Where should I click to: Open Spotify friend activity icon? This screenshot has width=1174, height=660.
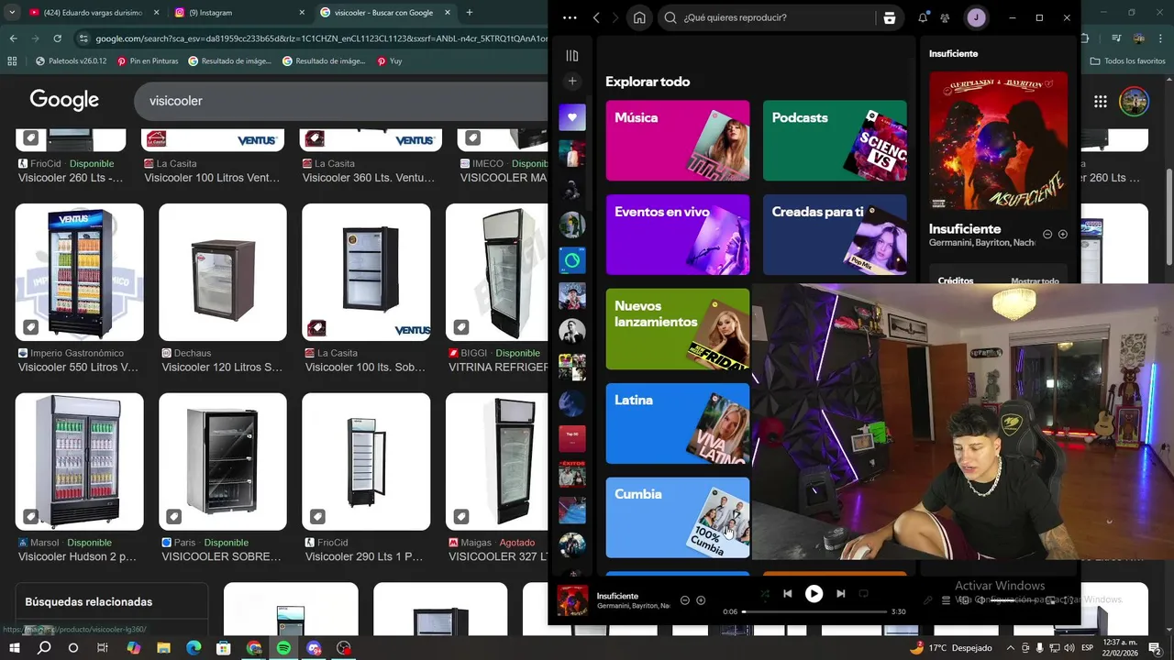coord(945,17)
